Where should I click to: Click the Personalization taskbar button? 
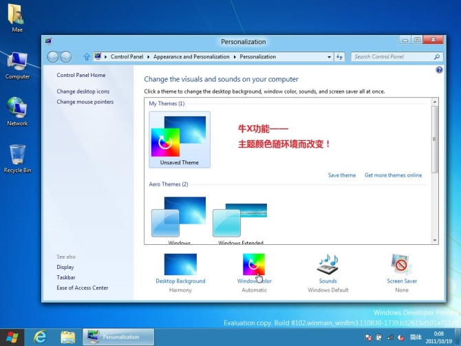click(118, 337)
